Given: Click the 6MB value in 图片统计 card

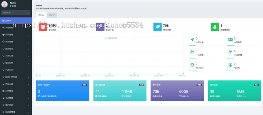Looking at the screenshot, I should 240,91.
